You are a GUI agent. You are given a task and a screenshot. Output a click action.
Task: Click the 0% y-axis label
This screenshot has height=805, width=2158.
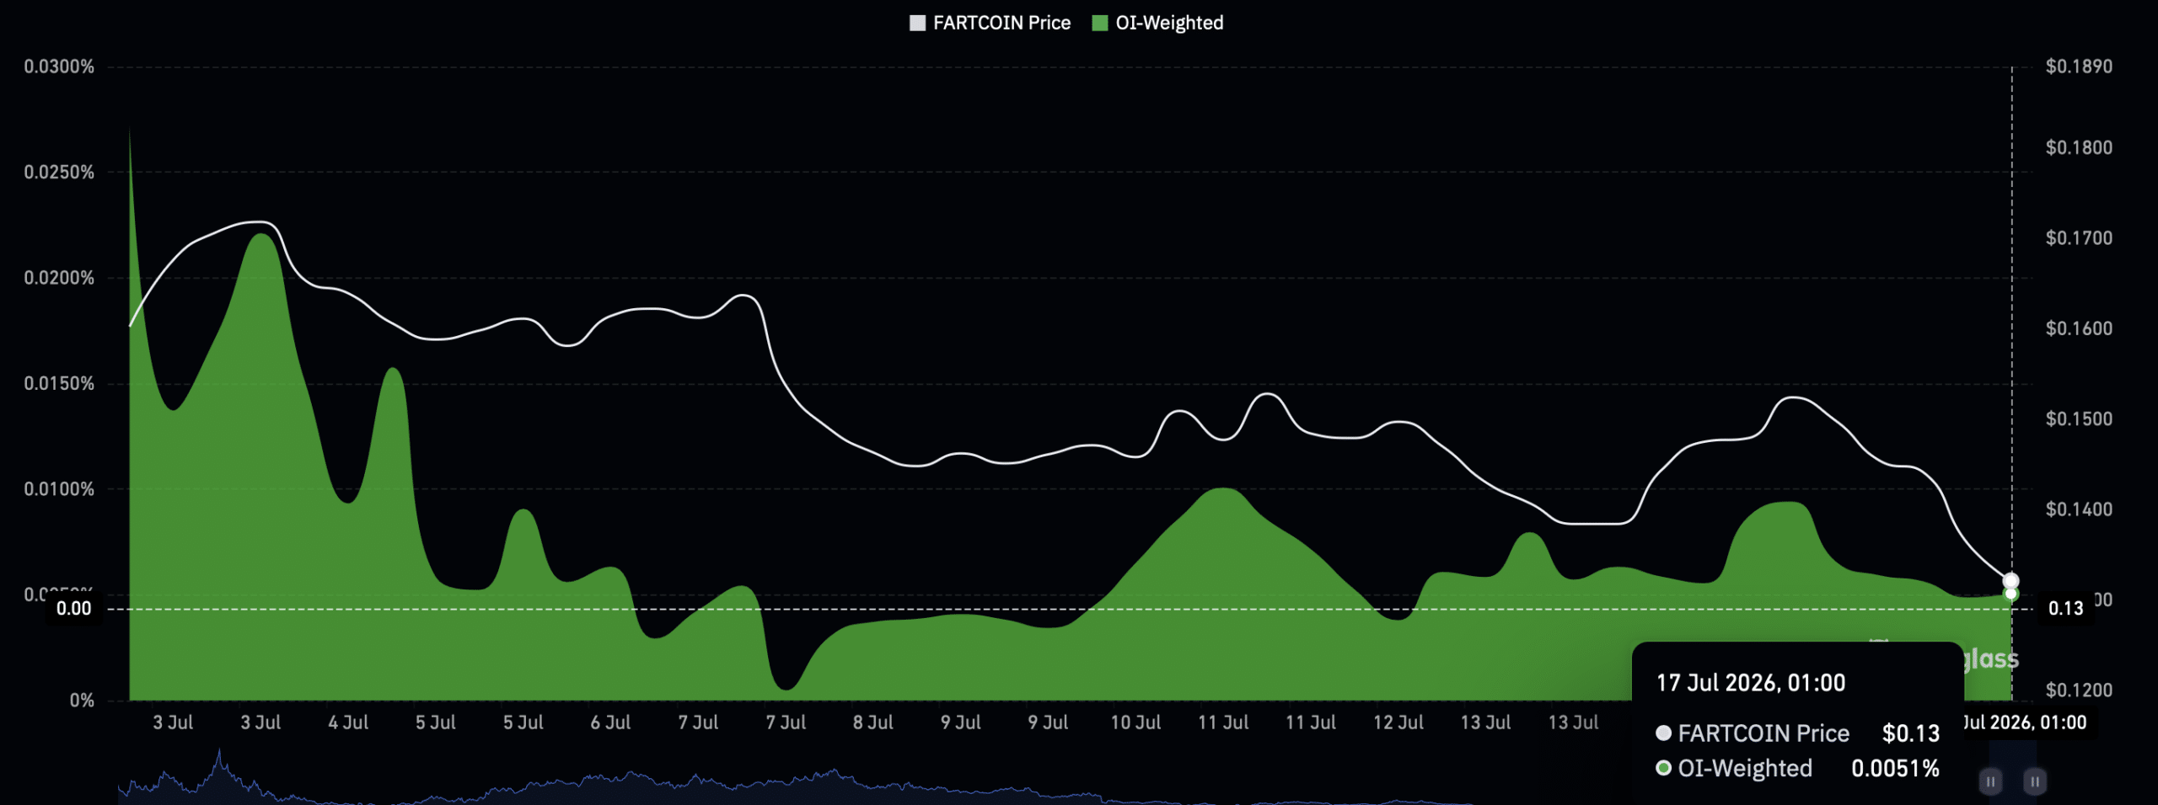[x=82, y=701]
